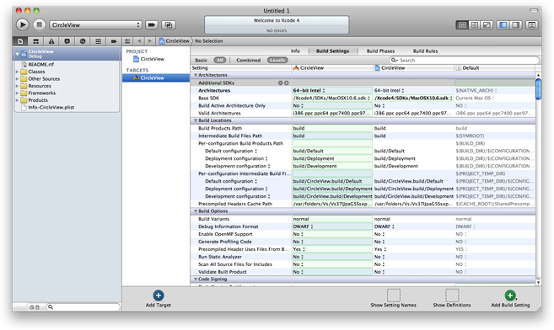Select the All settings filter pill
The image size is (554, 330).
220,61
